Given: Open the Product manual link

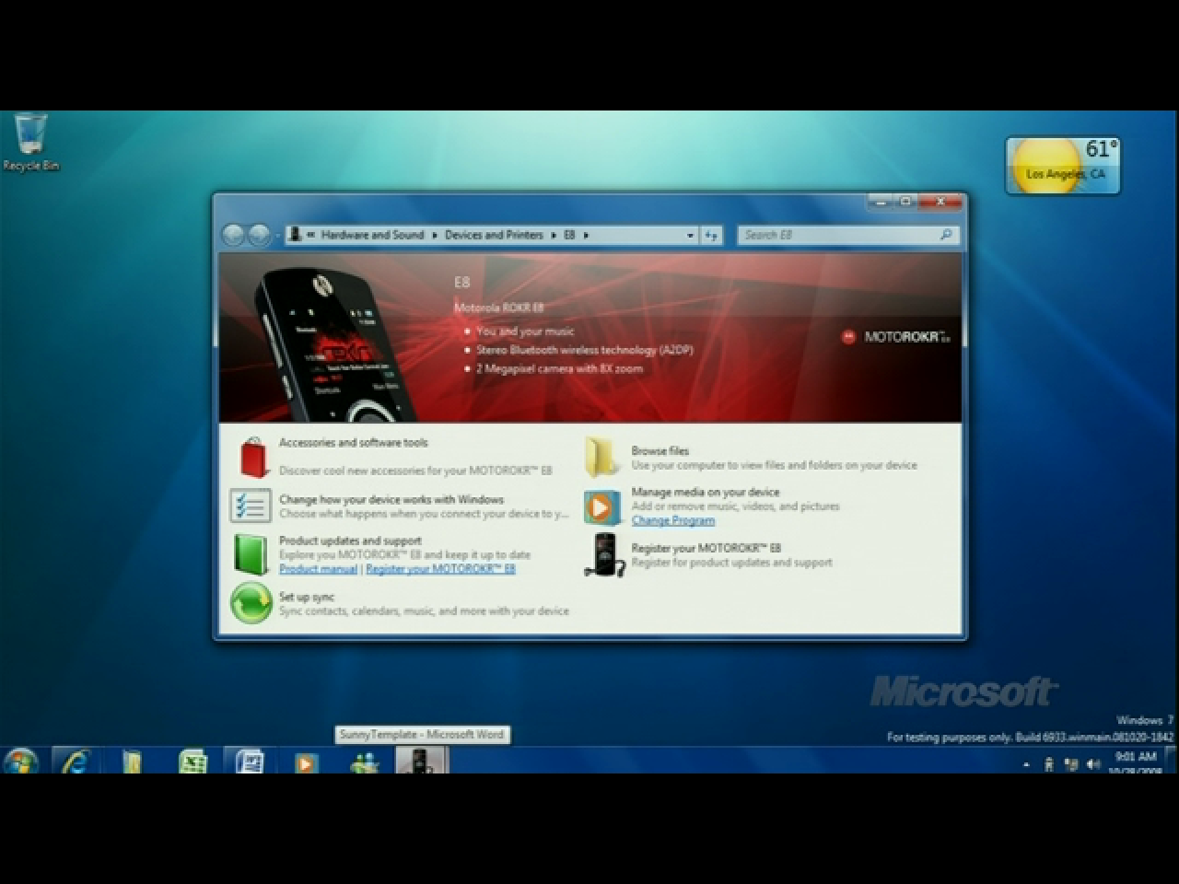Looking at the screenshot, I should (318, 569).
